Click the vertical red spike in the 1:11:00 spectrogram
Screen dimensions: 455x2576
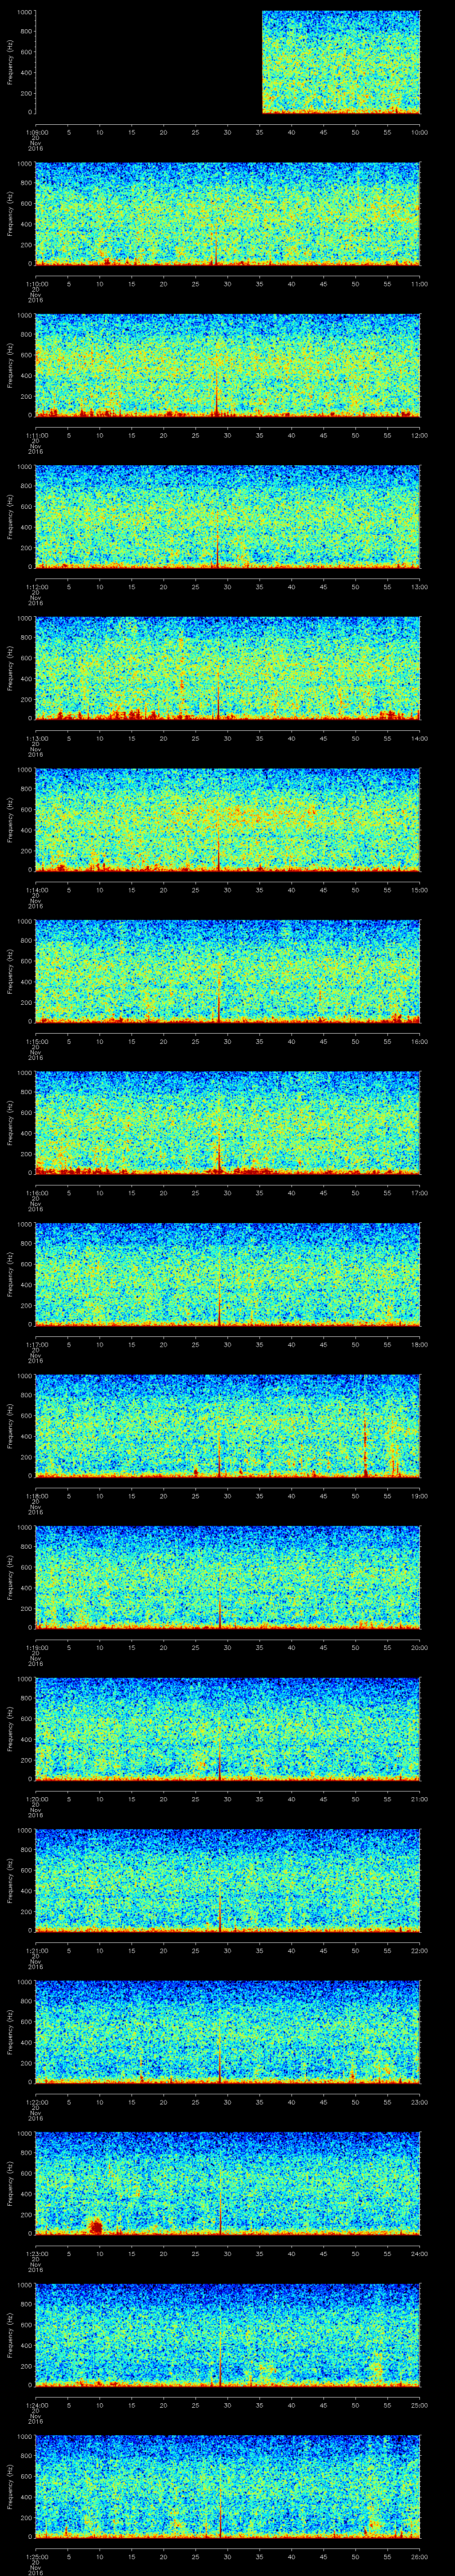click(217, 395)
